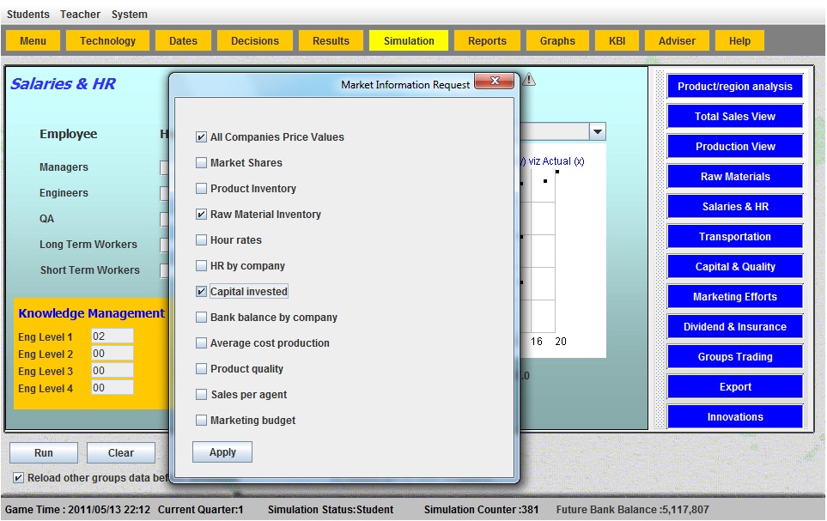The image size is (827, 521).
Task: Click the warning triangle icon
Action: tap(528, 80)
